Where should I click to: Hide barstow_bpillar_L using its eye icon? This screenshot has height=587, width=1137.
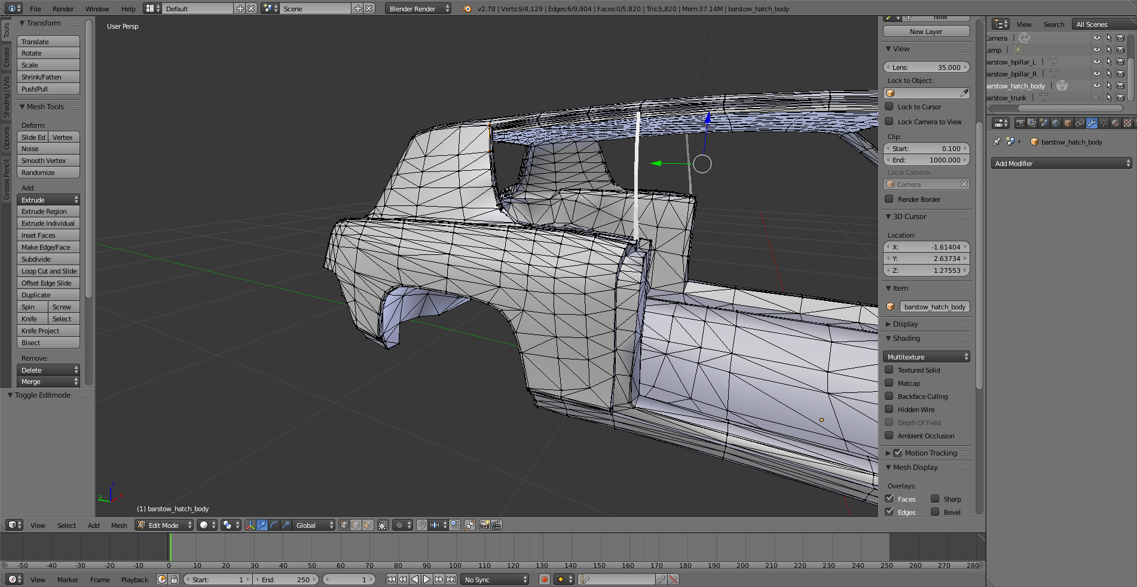pos(1096,62)
